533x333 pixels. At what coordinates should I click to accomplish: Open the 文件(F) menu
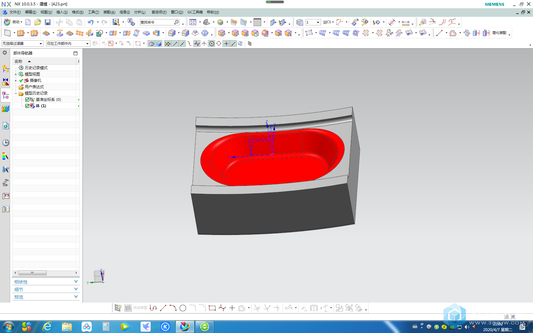point(15,12)
